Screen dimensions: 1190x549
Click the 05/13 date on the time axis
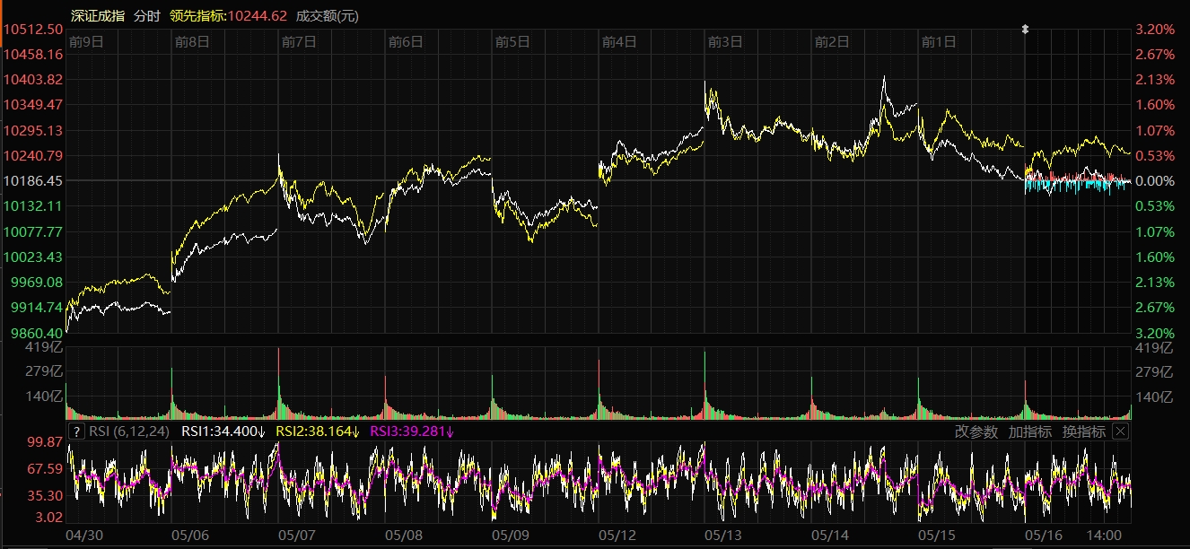(x=725, y=535)
